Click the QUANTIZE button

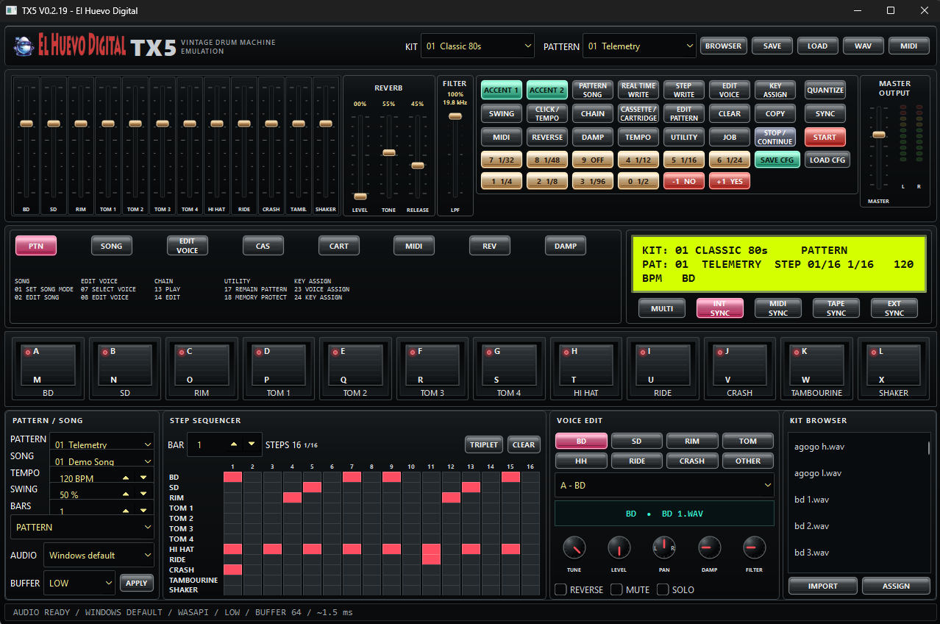[x=825, y=90]
